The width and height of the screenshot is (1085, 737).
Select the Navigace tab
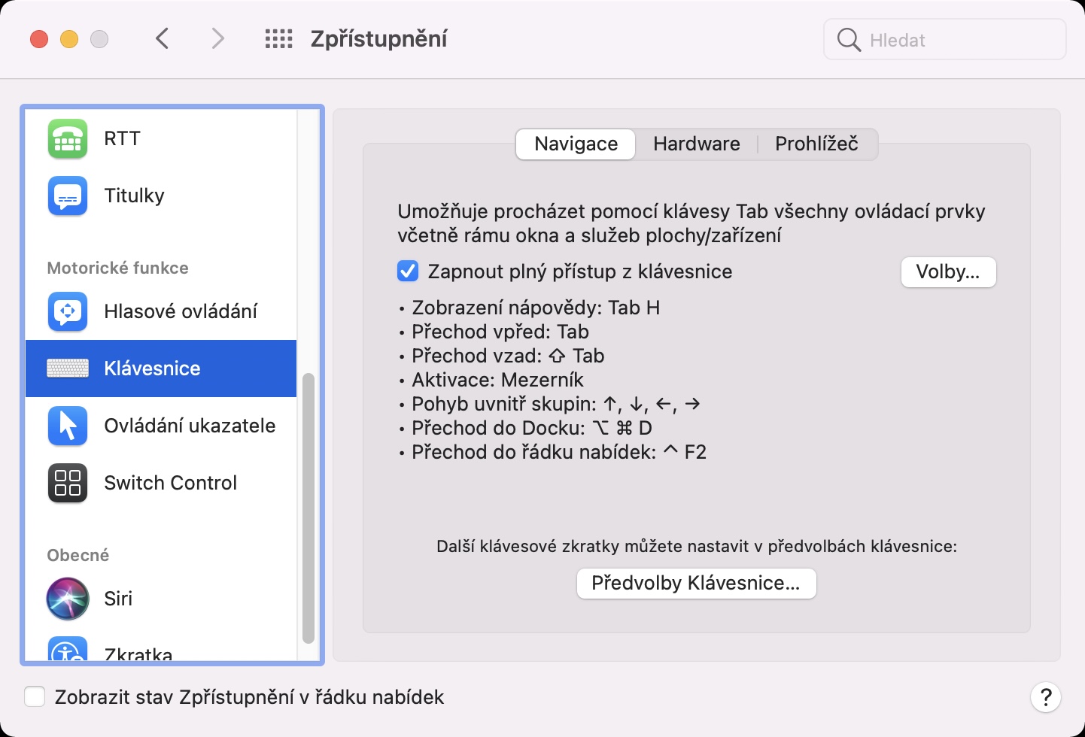coord(576,144)
